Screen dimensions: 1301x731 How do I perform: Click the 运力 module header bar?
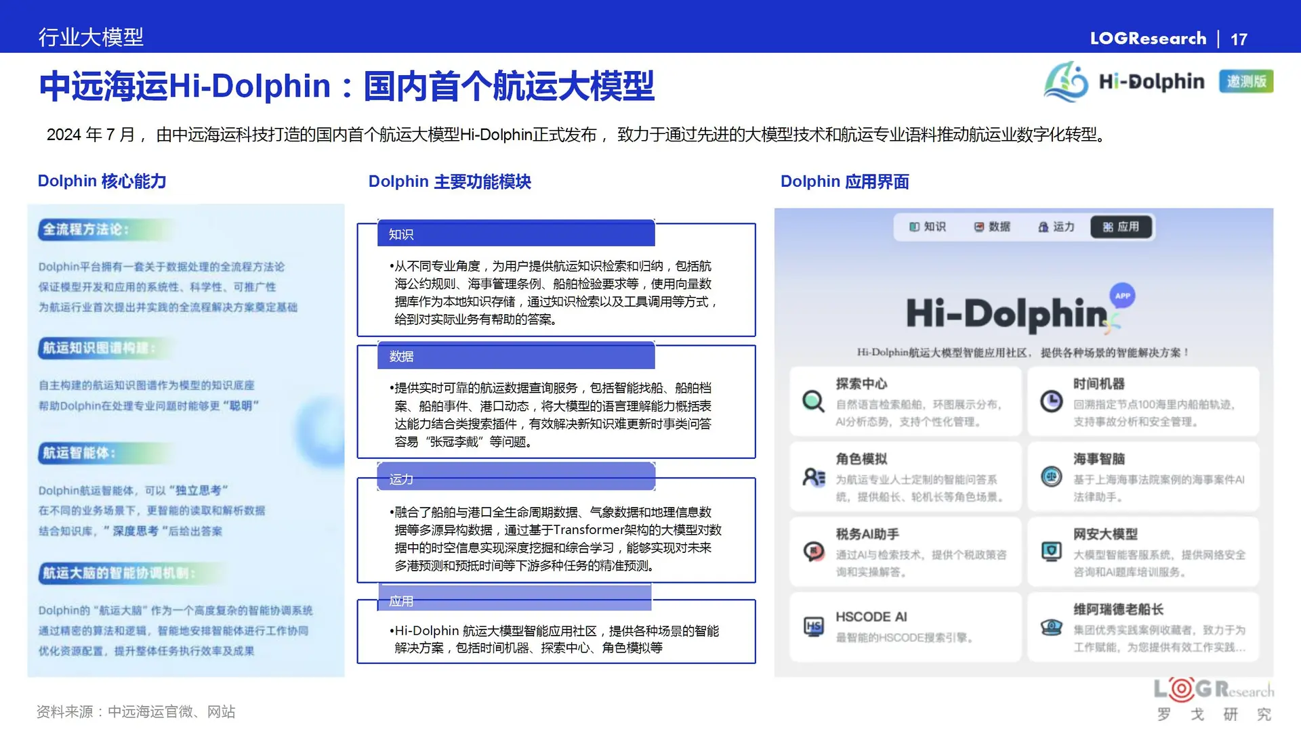(x=516, y=478)
